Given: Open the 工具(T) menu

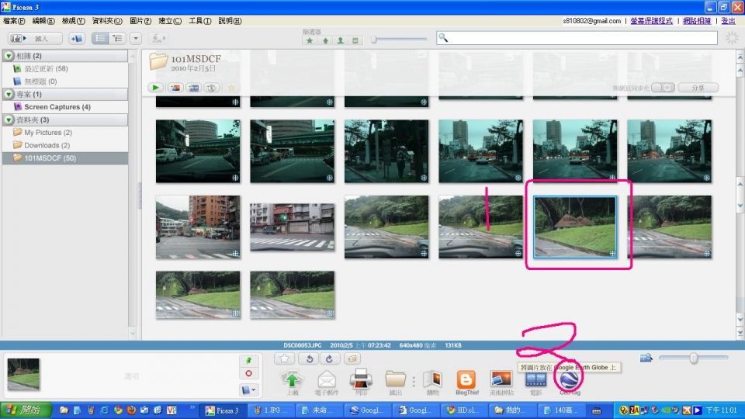Looking at the screenshot, I should tap(200, 21).
